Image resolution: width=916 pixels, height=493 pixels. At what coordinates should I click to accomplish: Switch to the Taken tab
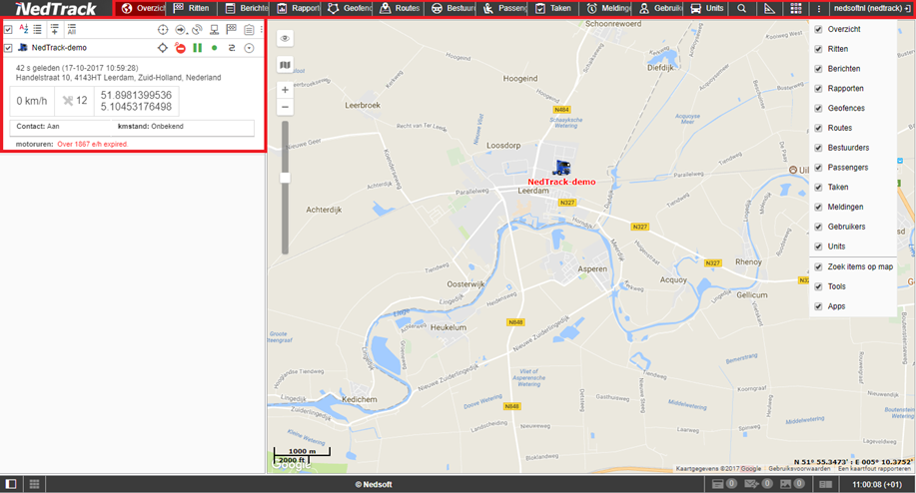(x=553, y=8)
